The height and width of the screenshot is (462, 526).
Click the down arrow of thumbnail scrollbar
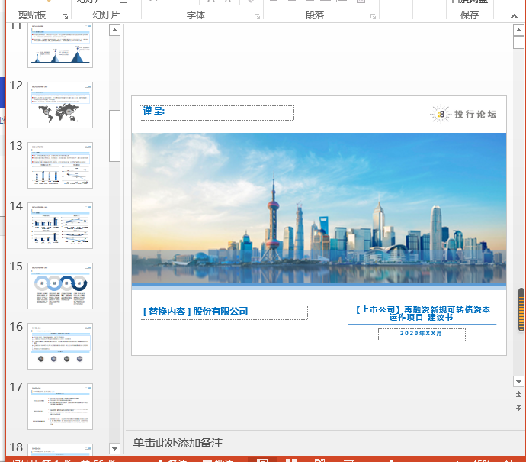point(114,448)
